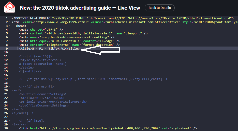The height and width of the screenshot is (131, 238).
Task: Click the meta charset="UTF-8" line
Action: [41, 30]
